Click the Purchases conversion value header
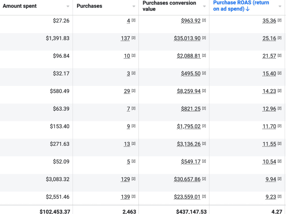Image resolution: width=286 pixels, height=214 pixels. pyautogui.click(x=169, y=6)
